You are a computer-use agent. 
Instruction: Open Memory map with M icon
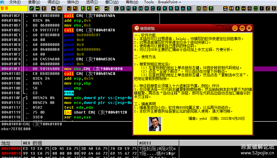[x=129, y=8]
